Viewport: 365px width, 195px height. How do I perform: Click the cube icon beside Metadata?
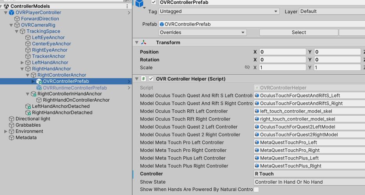click(x=11, y=138)
